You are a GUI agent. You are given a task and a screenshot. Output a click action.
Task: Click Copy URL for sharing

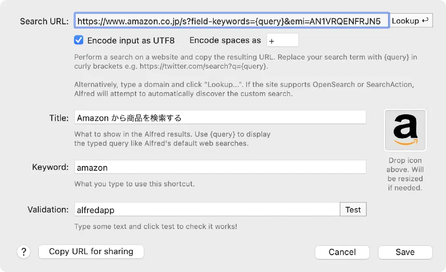coord(91,252)
